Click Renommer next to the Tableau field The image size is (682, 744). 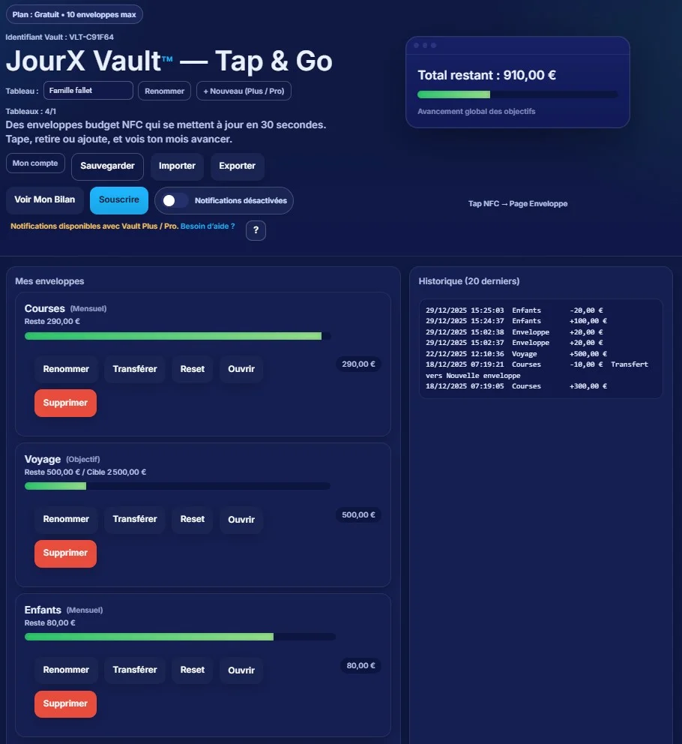(164, 91)
